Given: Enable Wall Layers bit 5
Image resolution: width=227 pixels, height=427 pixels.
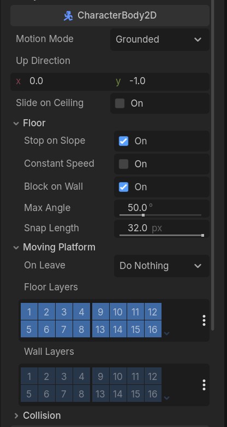Looking at the screenshot, I should [x=29, y=394].
